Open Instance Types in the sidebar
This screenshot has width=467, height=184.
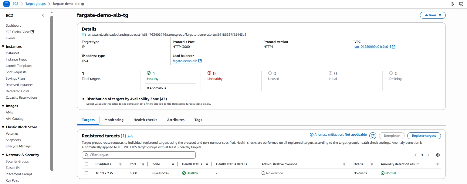coord(16,59)
